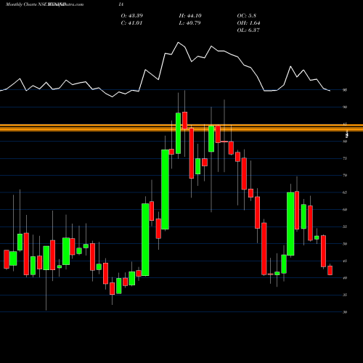
Task: Click the 30 price axis label
Action: 345,312
